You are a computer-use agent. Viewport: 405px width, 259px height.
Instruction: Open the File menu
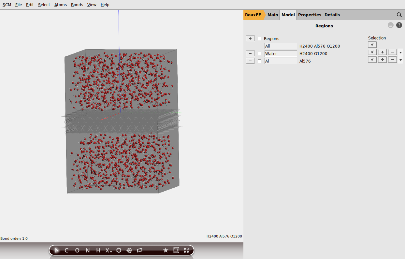(19, 5)
